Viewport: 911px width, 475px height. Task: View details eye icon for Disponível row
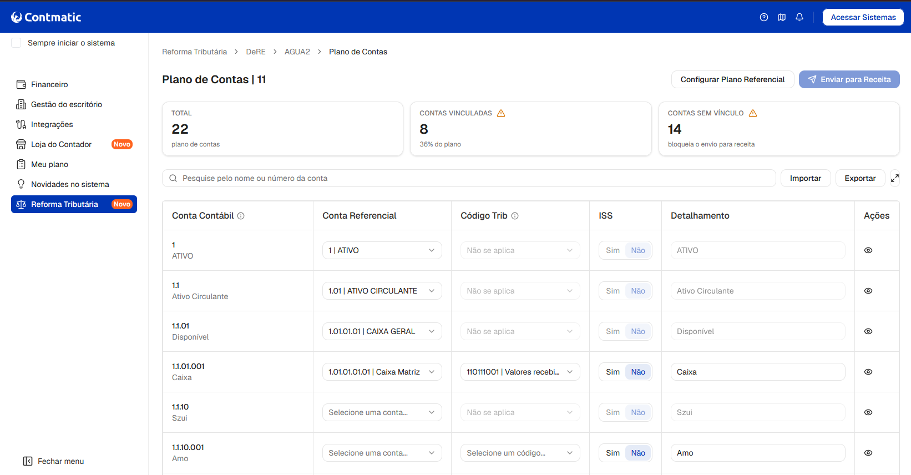pyautogui.click(x=868, y=331)
